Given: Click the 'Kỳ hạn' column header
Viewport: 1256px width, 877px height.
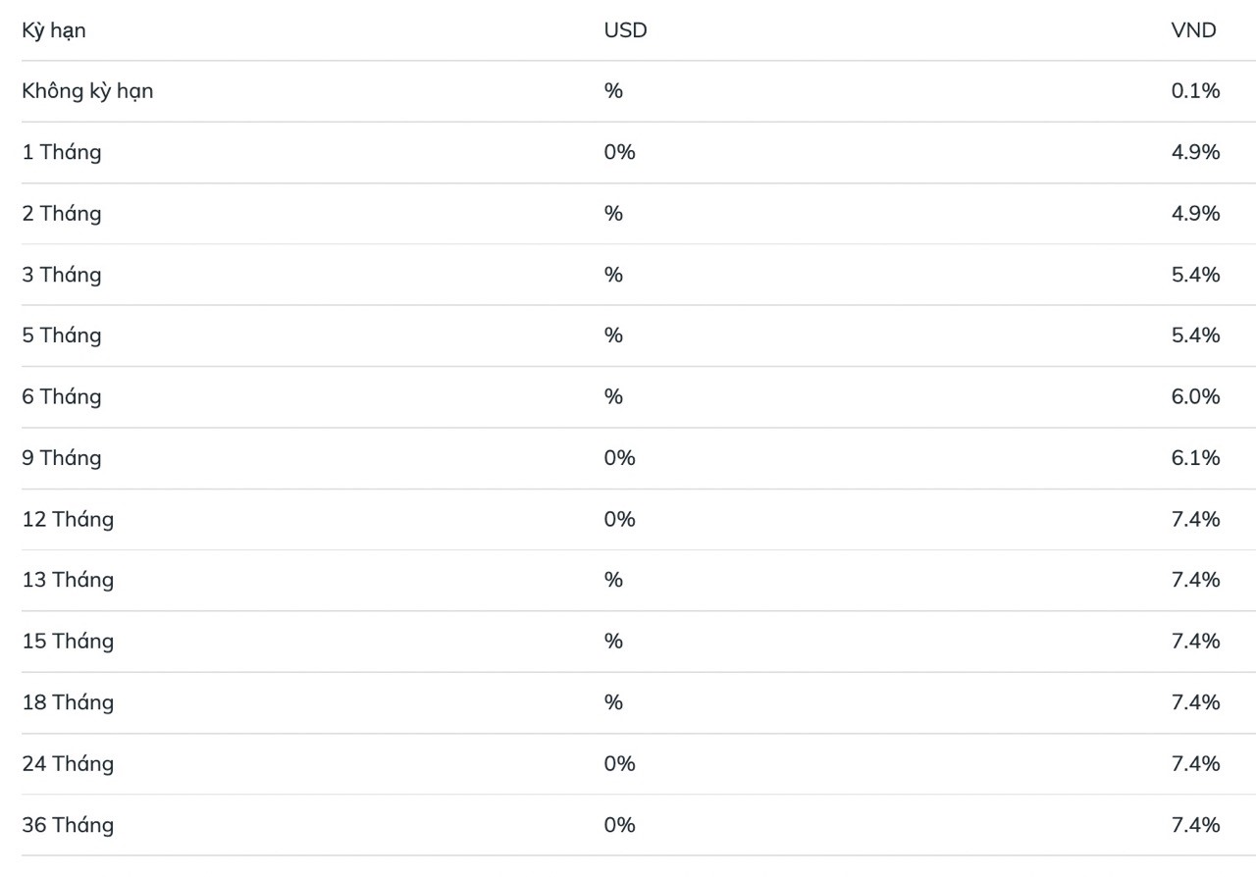Looking at the screenshot, I should pyautogui.click(x=54, y=30).
